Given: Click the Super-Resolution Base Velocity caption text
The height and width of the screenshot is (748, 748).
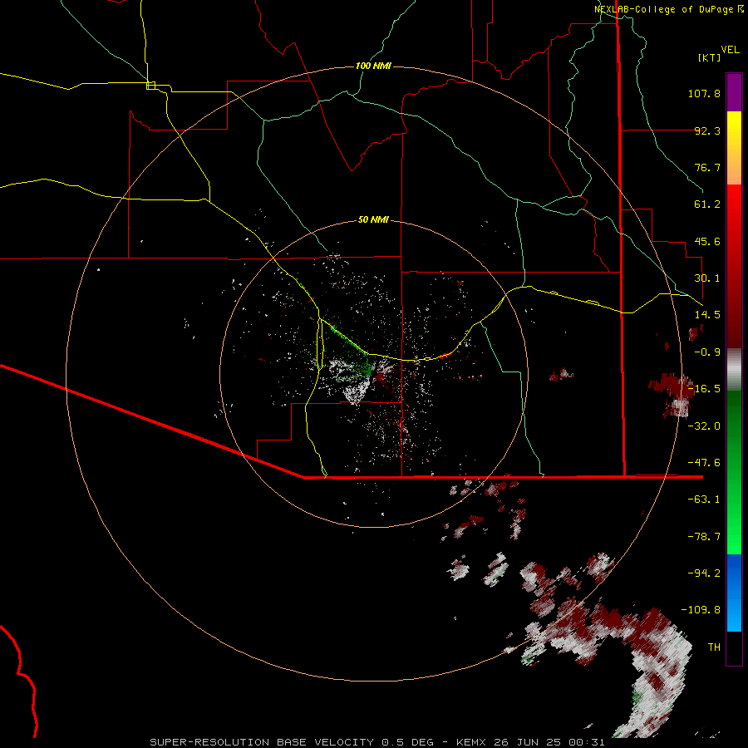Looking at the screenshot, I should point(292,742).
